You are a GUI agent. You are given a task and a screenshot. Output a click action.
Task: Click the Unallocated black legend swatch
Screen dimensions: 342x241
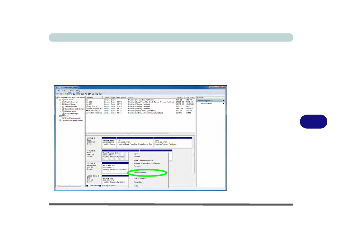click(x=87, y=185)
